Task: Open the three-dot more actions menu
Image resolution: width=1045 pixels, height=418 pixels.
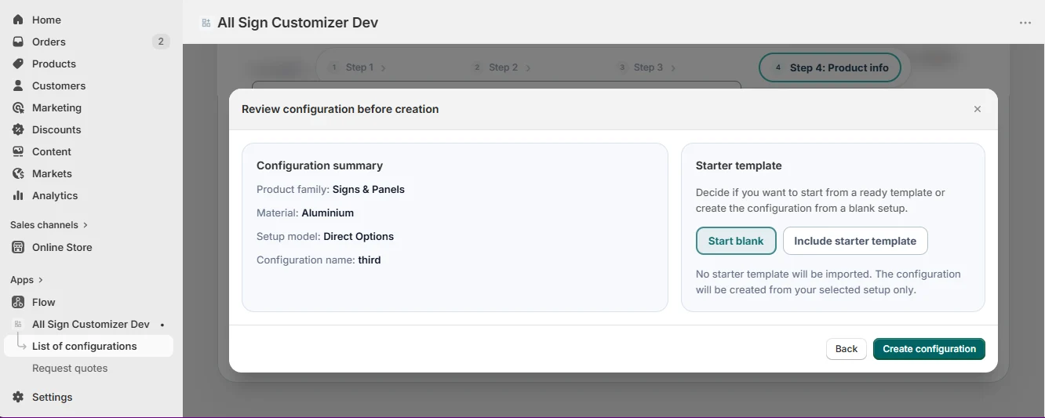Action: [x=1025, y=23]
